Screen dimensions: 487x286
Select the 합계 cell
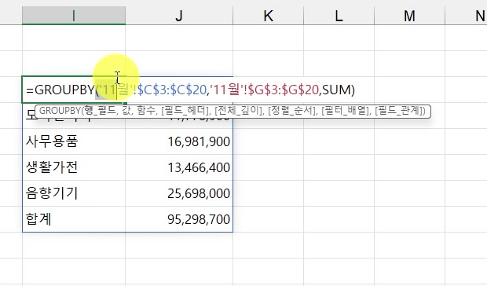pos(74,219)
